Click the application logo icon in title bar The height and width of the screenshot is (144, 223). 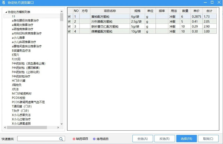4,3
